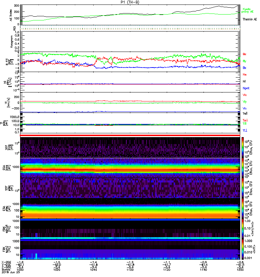The width and height of the screenshot is (260, 277).
Task: Click the date label 2019 Jun 25
Action: 11,272
